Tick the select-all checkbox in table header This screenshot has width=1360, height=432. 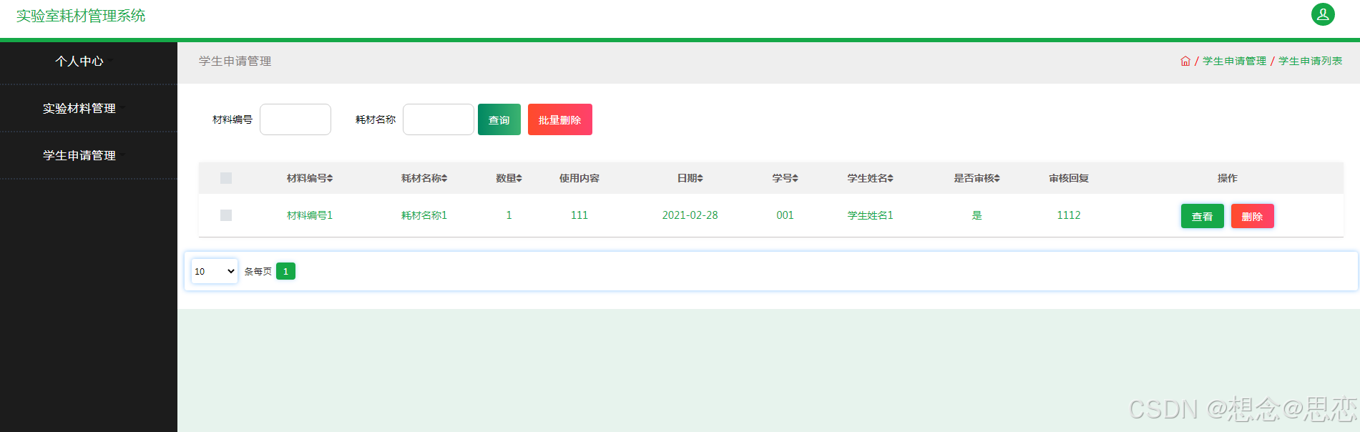point(226,178)
